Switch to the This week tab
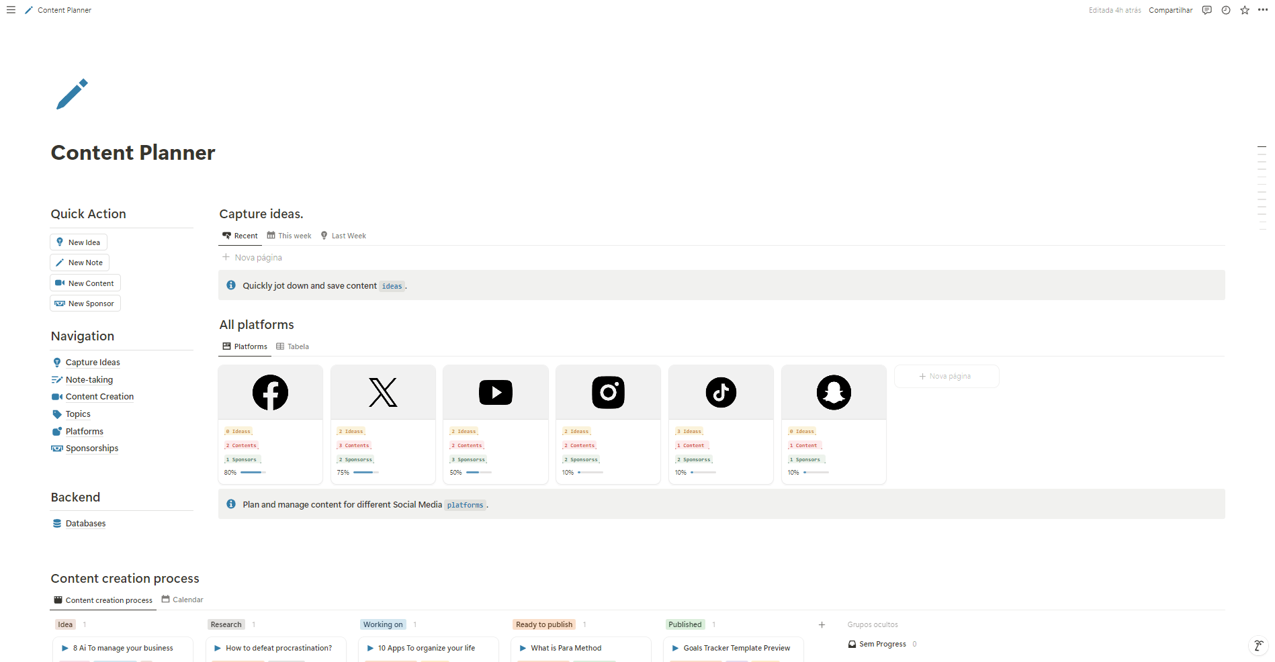Viewport: 1275px width, 662px height. click(289, 236)
